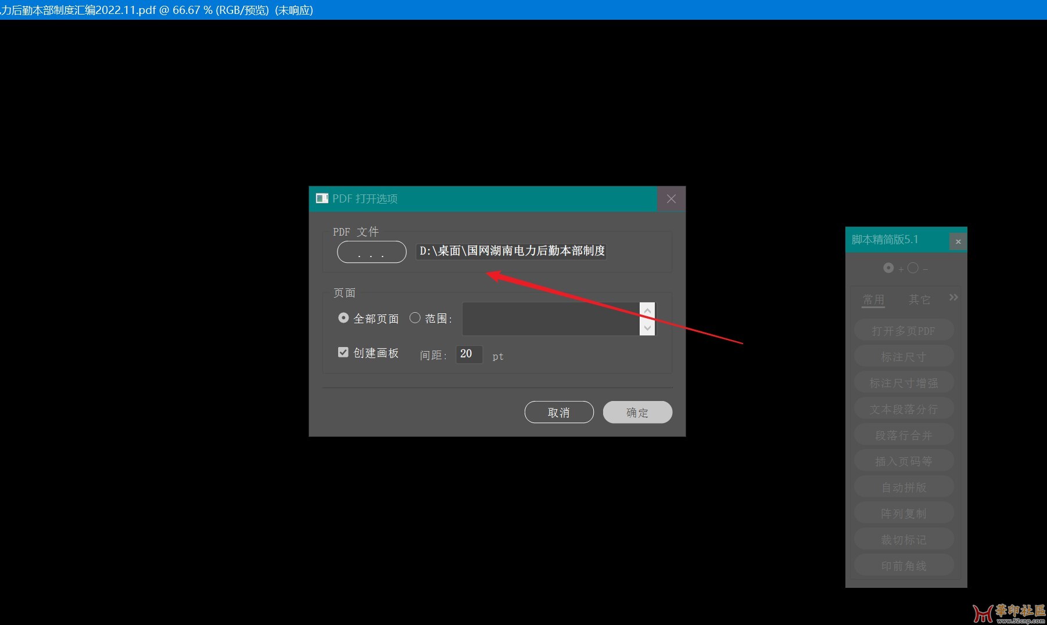Image resolution: width=1047 pixels, height=625 pixels.
Task: Click the PDF file path field
Action: (x=511, y=251)
